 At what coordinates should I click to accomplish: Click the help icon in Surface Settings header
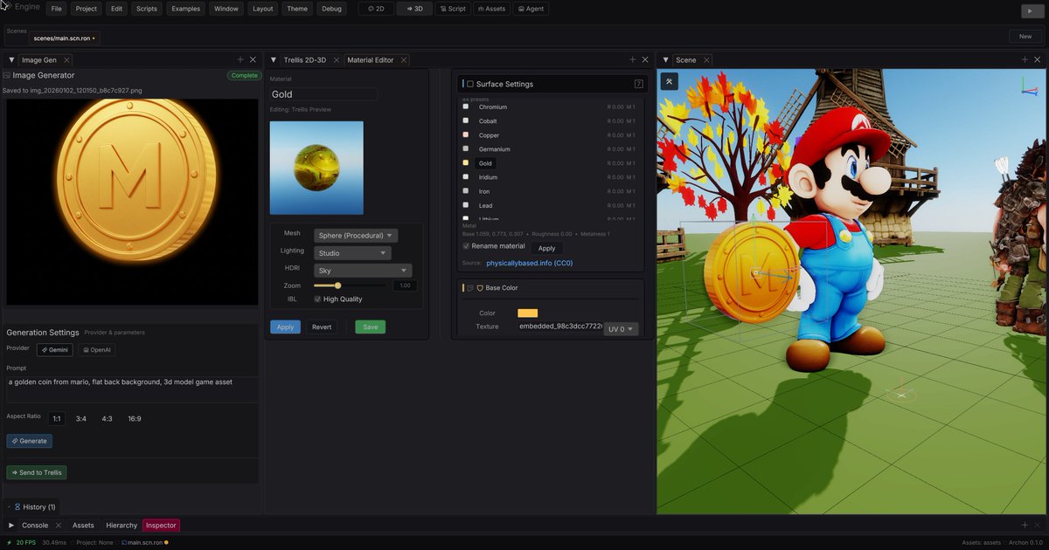[638, 84]
